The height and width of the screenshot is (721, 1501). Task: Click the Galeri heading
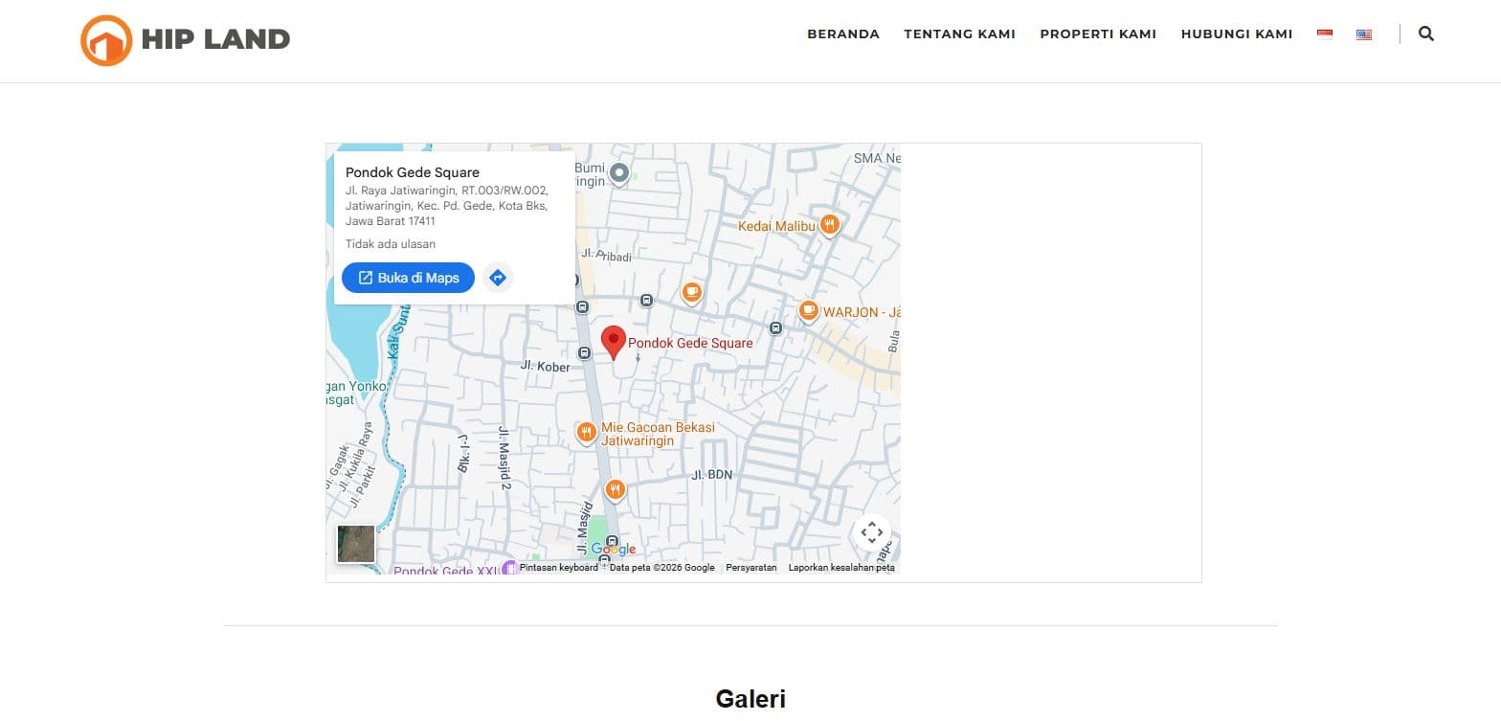pos(750,699)
